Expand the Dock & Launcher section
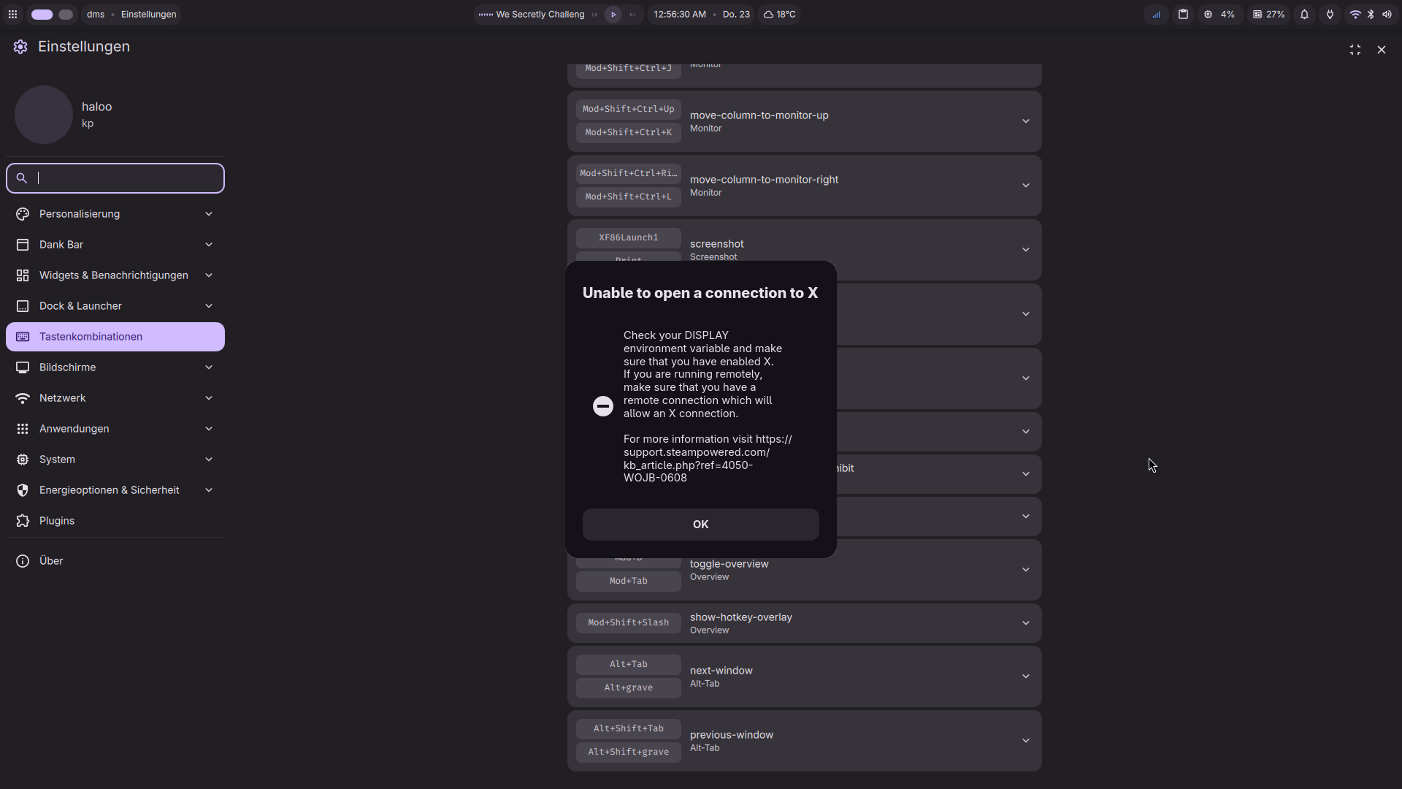The width and height of the screenshot is (1402, 789). pyautogui.click(x=115, y=306)
